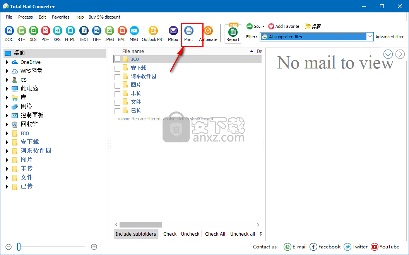This screenshot has width=409, height=255.
Task: Toggle the Include subfolders option
Action: click(136, 234)
